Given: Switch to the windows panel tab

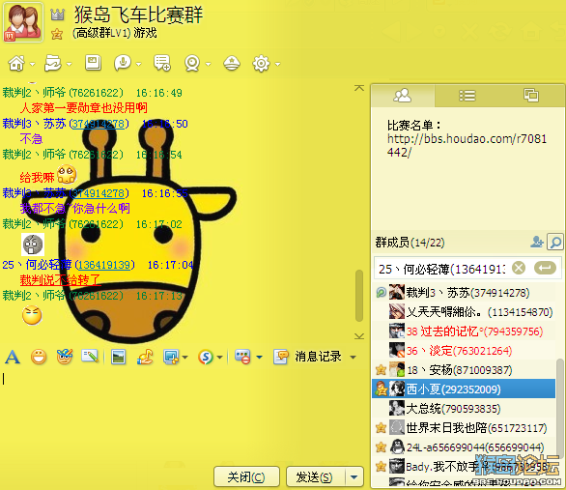Looking at the screenshot, I should click(531, 96).
